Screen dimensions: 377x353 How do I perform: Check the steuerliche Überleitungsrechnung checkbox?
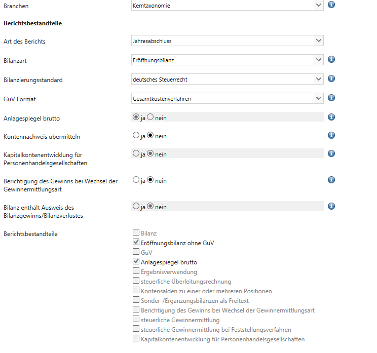pos(136,281)
